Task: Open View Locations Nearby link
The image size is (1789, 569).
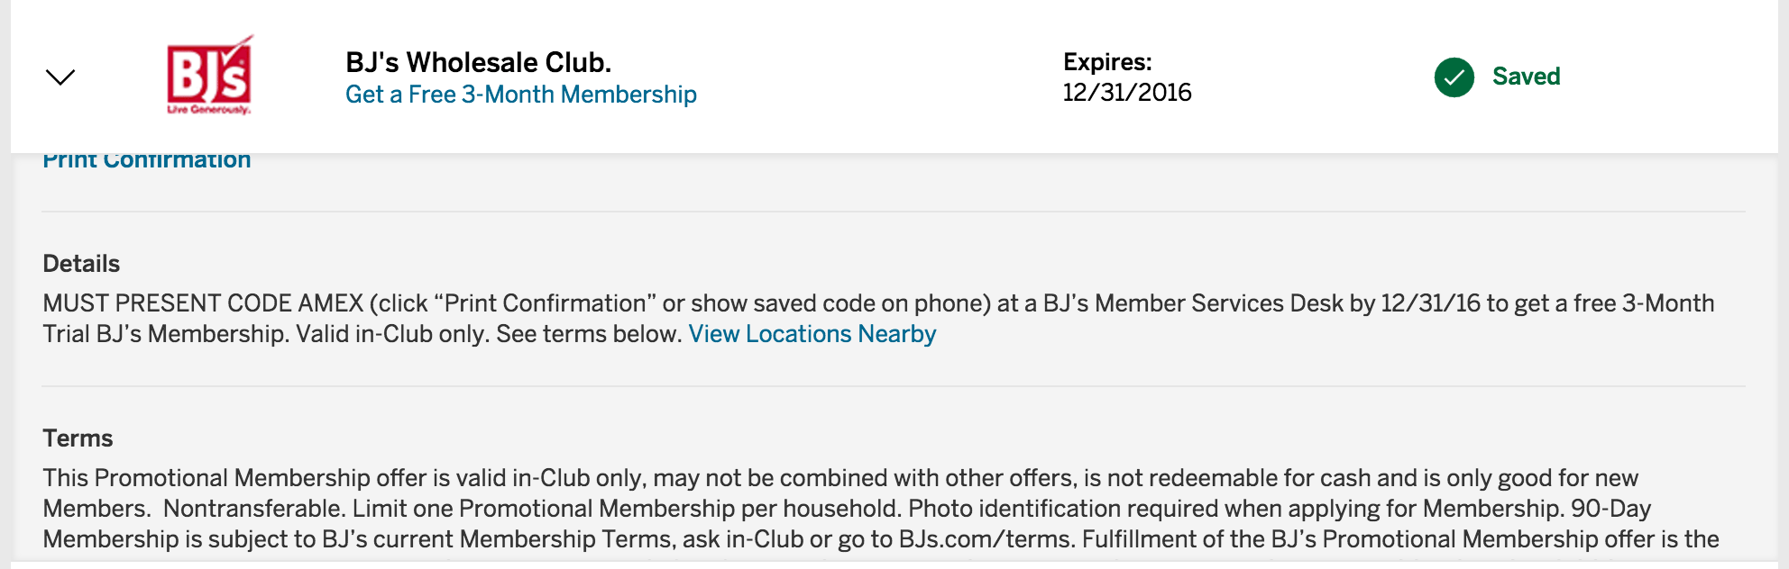Action: point(812,334)
